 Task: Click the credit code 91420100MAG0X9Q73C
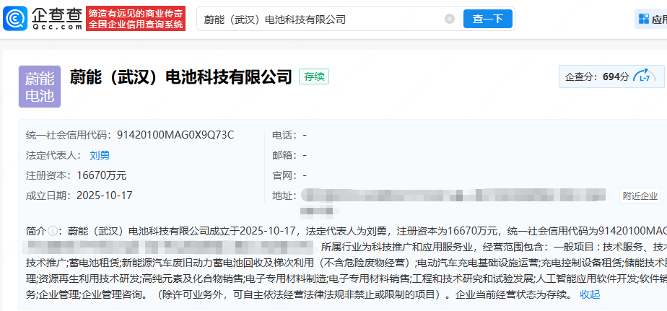click(x=175, y=135)
